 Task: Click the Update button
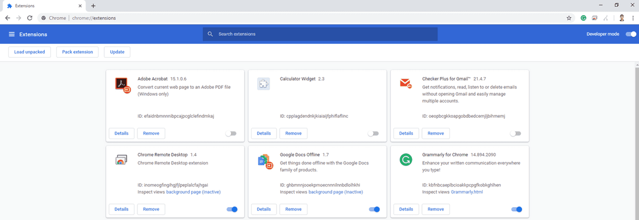[117, 52]
